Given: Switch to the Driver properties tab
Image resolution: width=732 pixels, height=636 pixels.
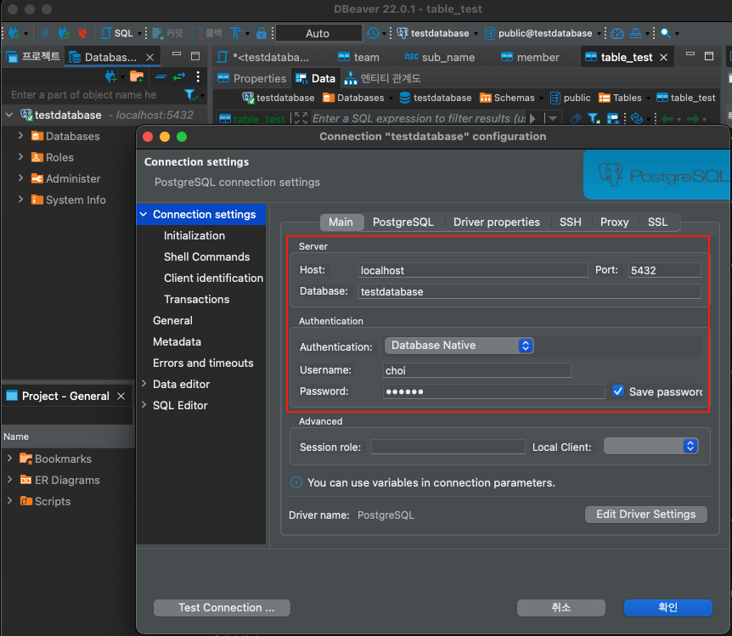Looking at the screenshot, I should tap(496, 222).
